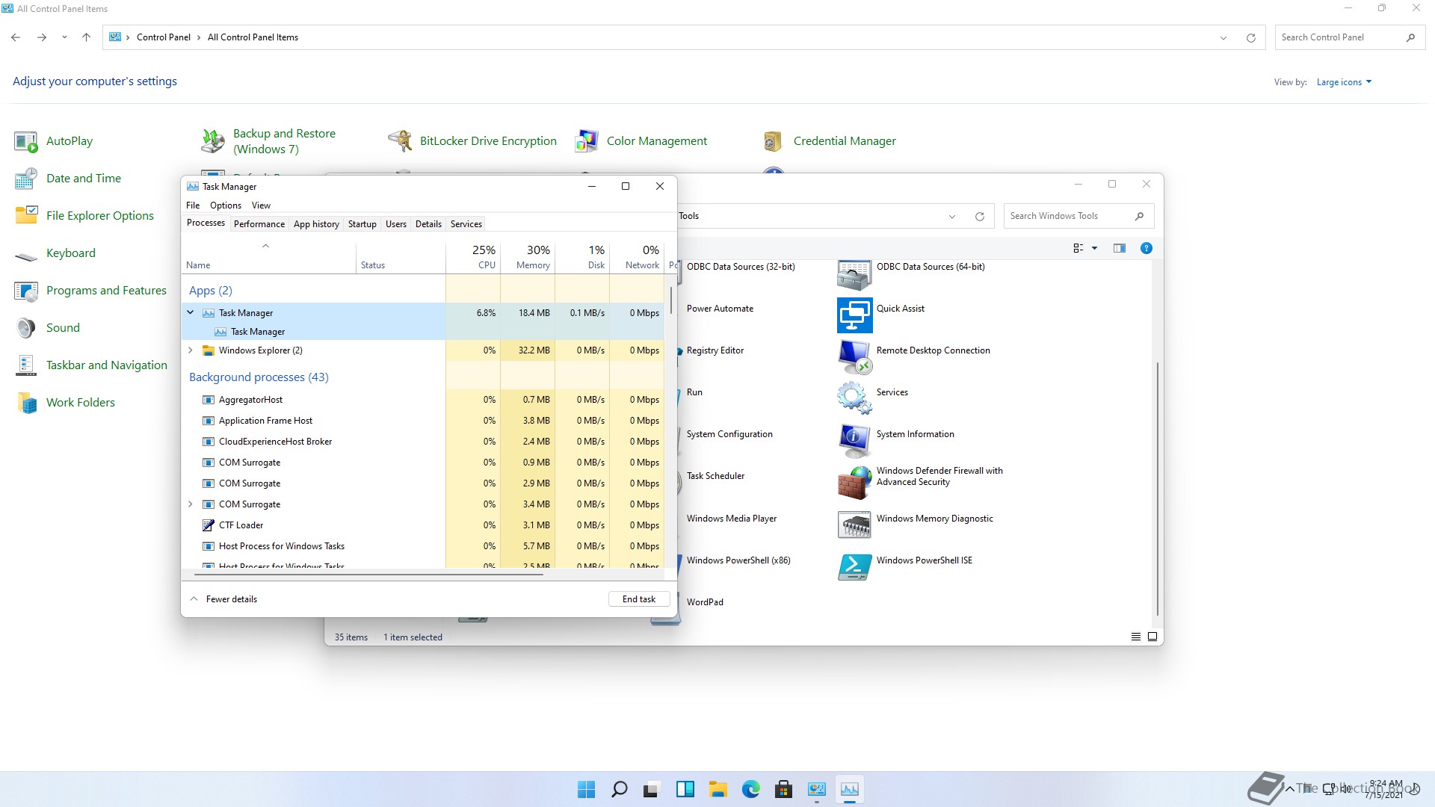
Task: Open Credential Manager icon
Action: (774, 141)
